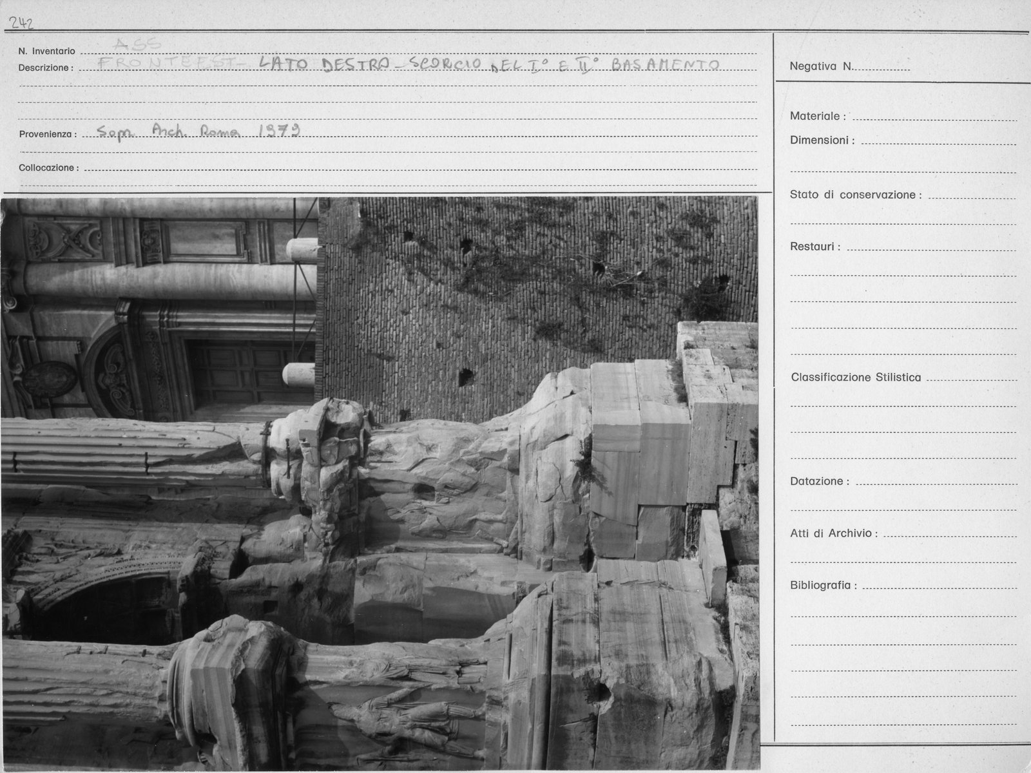Click the archival photograph of the ruins
This screenshot has height=773, width=1031.
[x=380, y=483]
